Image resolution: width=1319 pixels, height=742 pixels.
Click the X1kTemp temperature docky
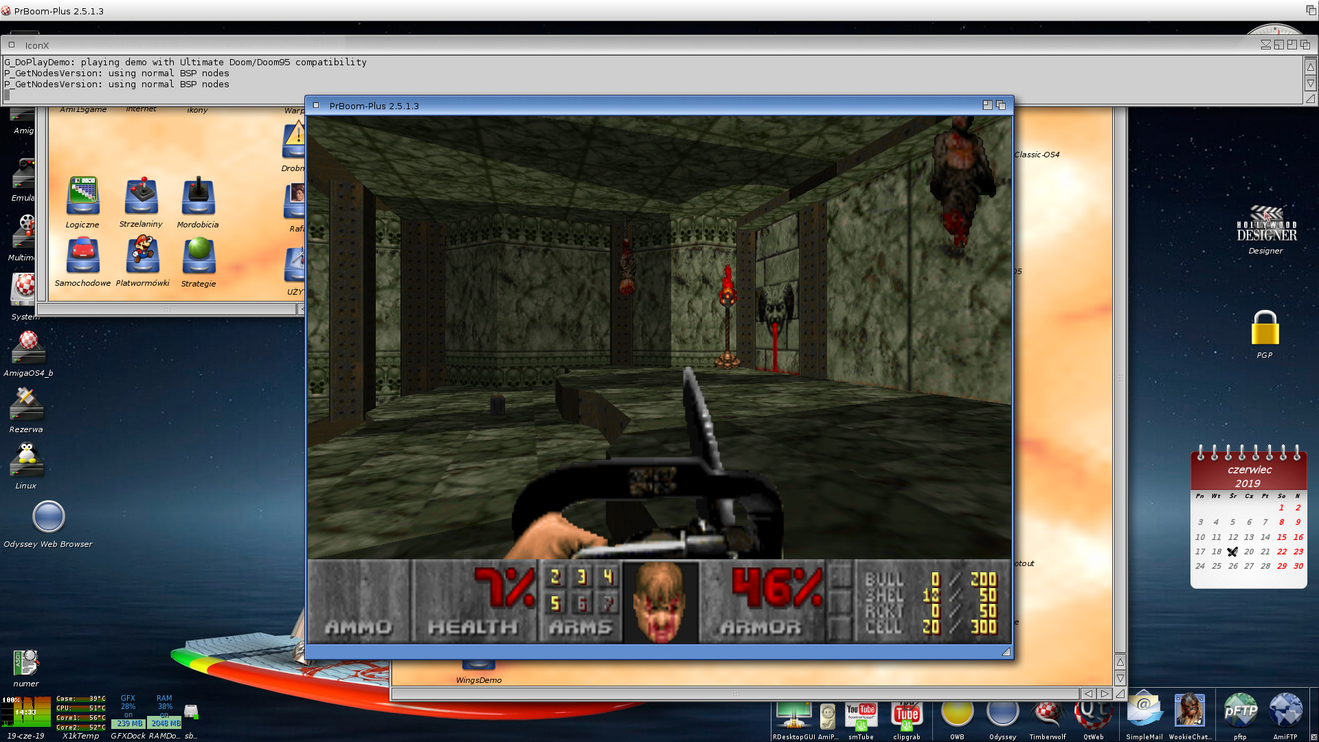pyautogui.click(x=80, y=712)
